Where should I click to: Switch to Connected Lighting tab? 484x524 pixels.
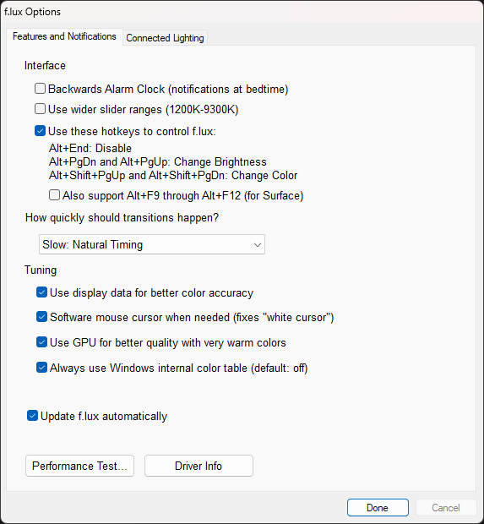(x=165, y=38)
